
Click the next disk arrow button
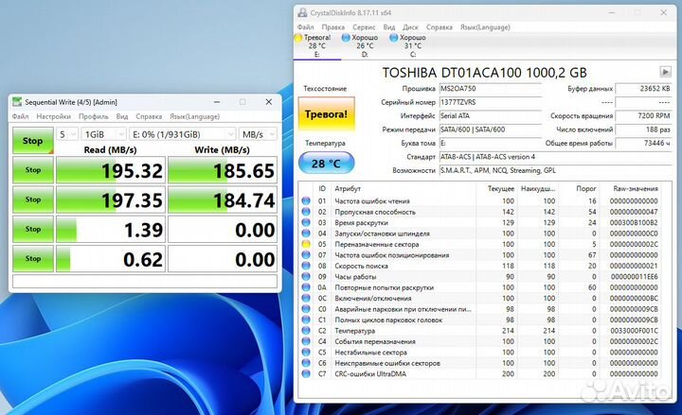click(665, 72)
